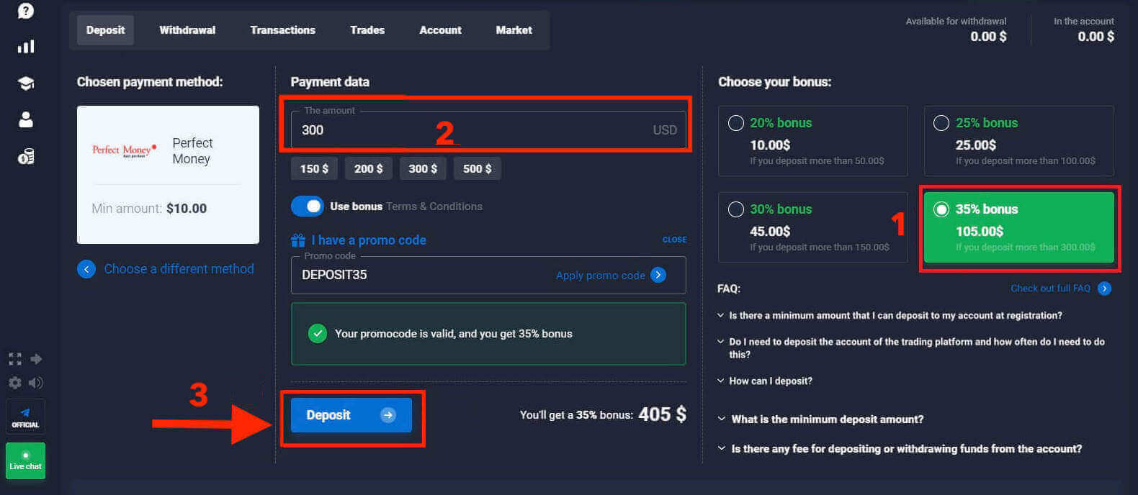Select the 20% bonus radio option

(736, 123)
